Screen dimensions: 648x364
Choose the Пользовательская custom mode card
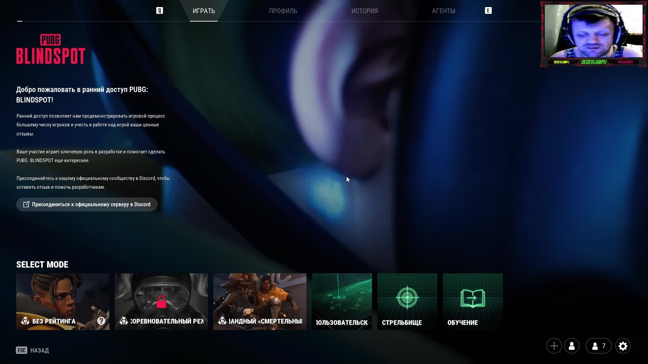[342, 301]
